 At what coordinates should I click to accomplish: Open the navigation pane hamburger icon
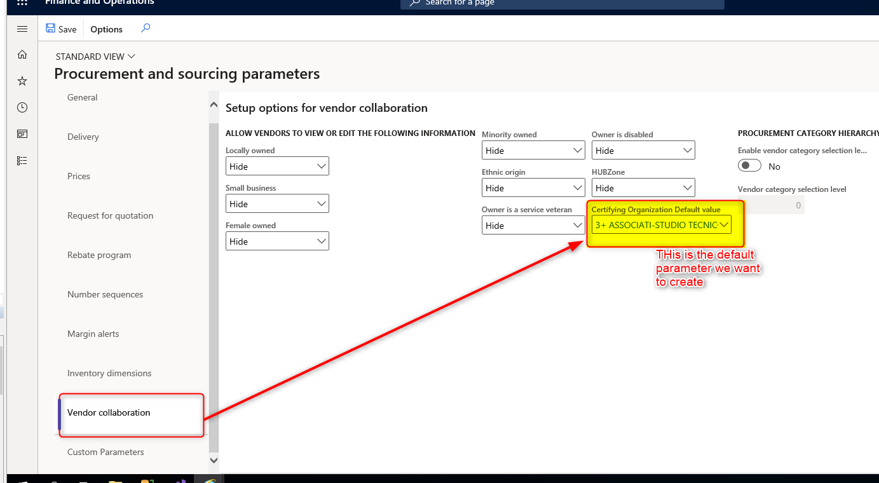22,29
